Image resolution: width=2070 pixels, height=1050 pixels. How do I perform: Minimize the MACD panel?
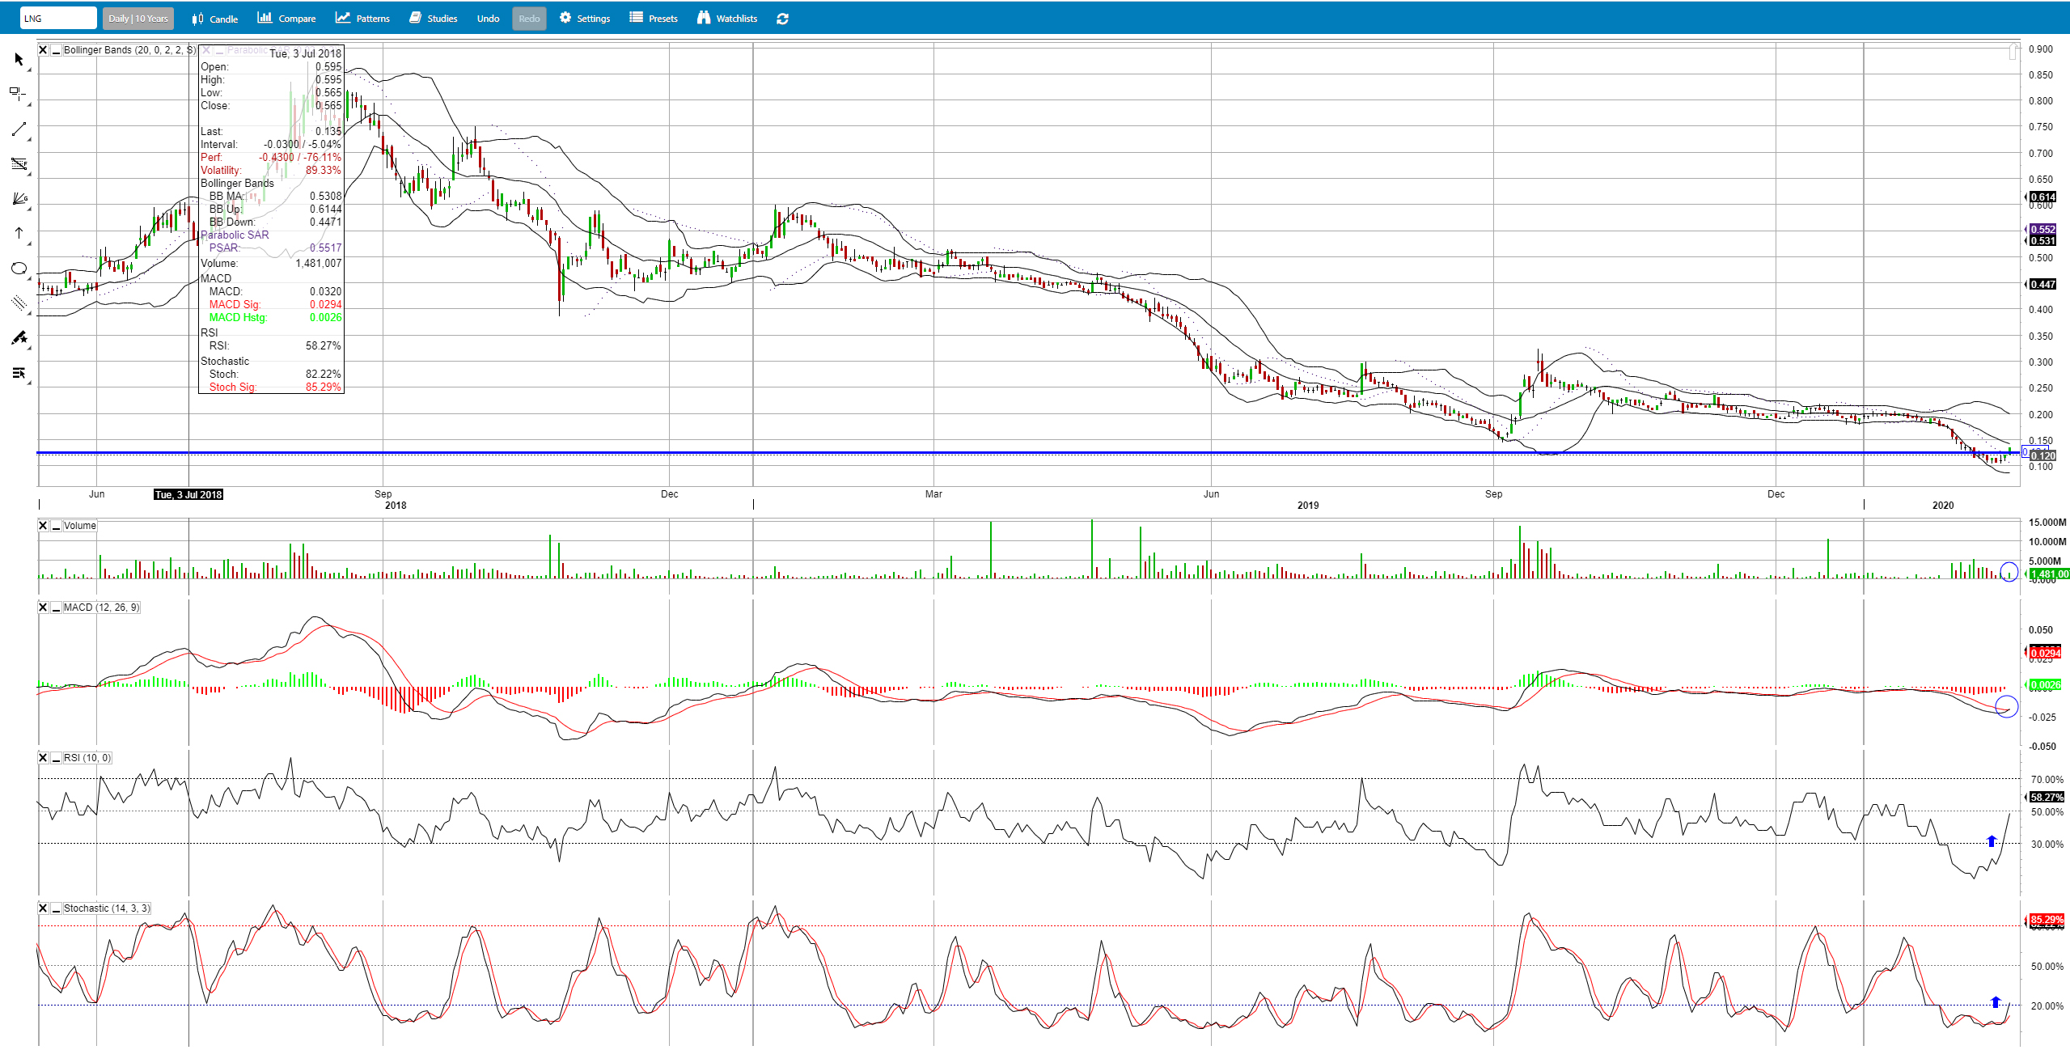point(56,608)
